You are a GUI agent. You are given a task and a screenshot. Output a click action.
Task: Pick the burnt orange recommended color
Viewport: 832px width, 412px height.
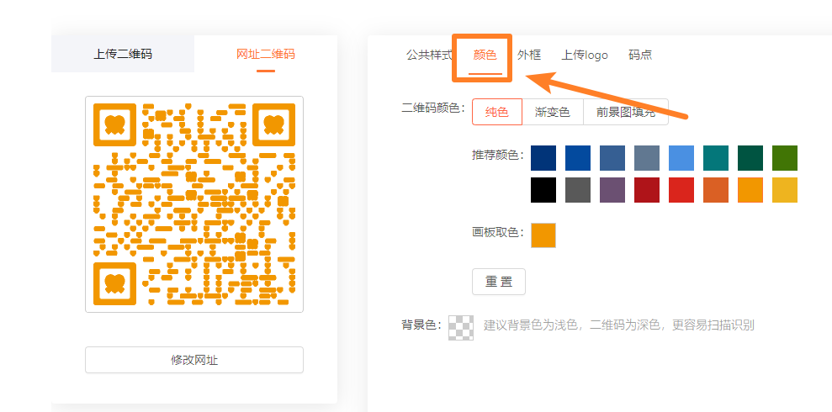tap(716, 190)
